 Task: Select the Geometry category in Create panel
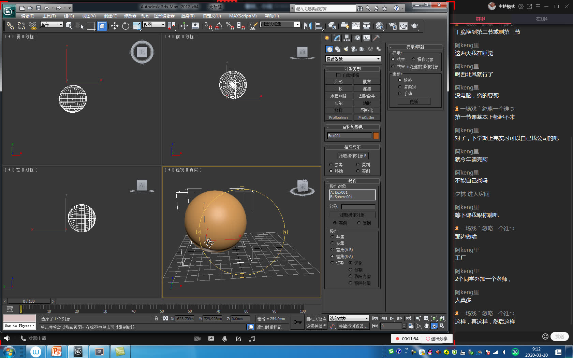[x=329, y=49]
